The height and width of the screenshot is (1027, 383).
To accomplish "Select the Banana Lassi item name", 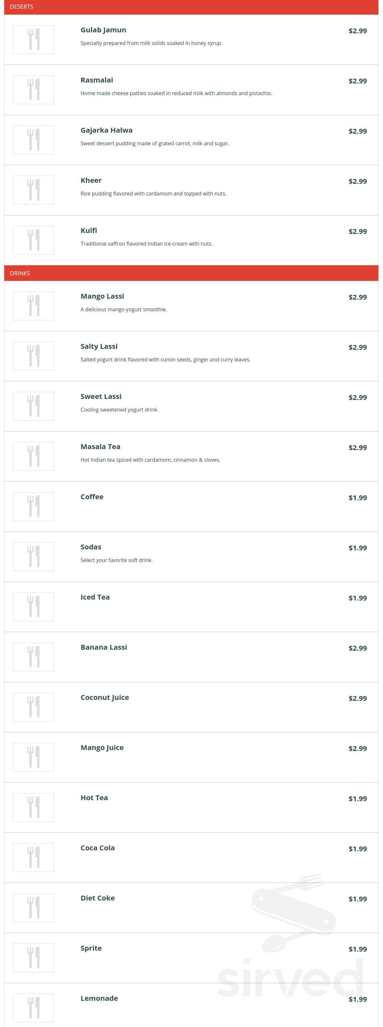I will [104, 647].
